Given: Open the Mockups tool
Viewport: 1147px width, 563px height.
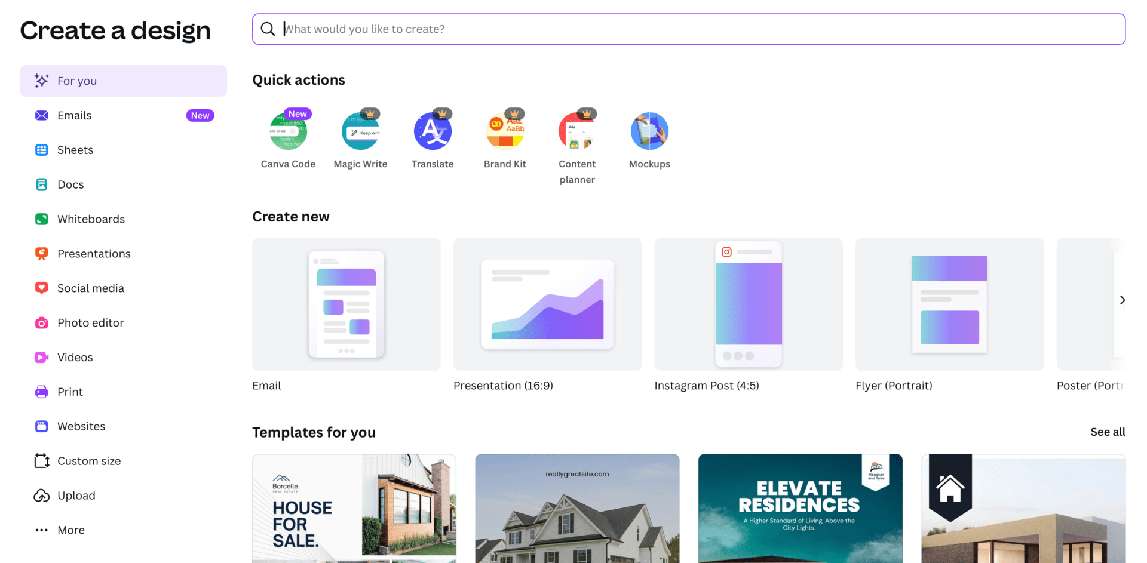Looking at the screenshot, I should [649, 130].
